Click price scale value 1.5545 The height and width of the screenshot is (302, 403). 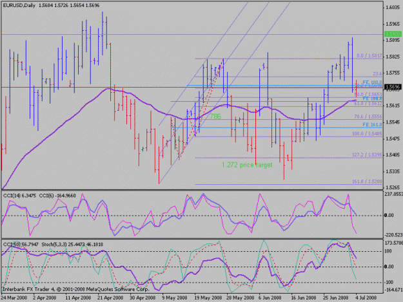393,122
